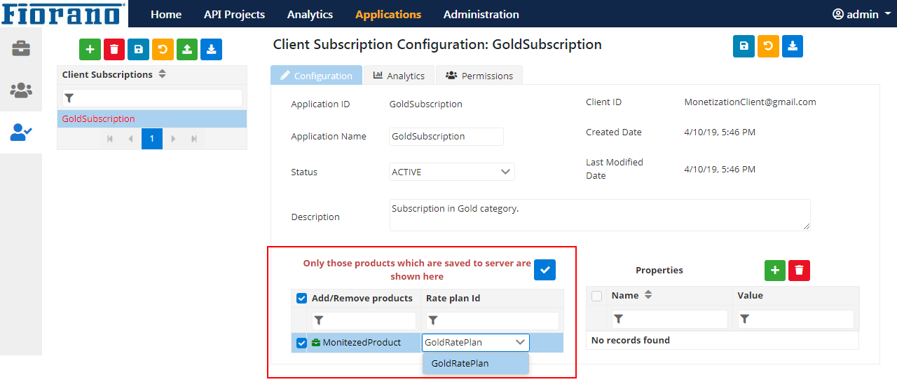Uncheck the MonitezedProduct checkbox
This screenshot has width=897, height=382.
(302, 343)
